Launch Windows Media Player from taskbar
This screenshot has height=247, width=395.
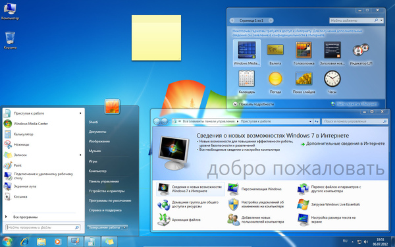click(x=58, y=242)
